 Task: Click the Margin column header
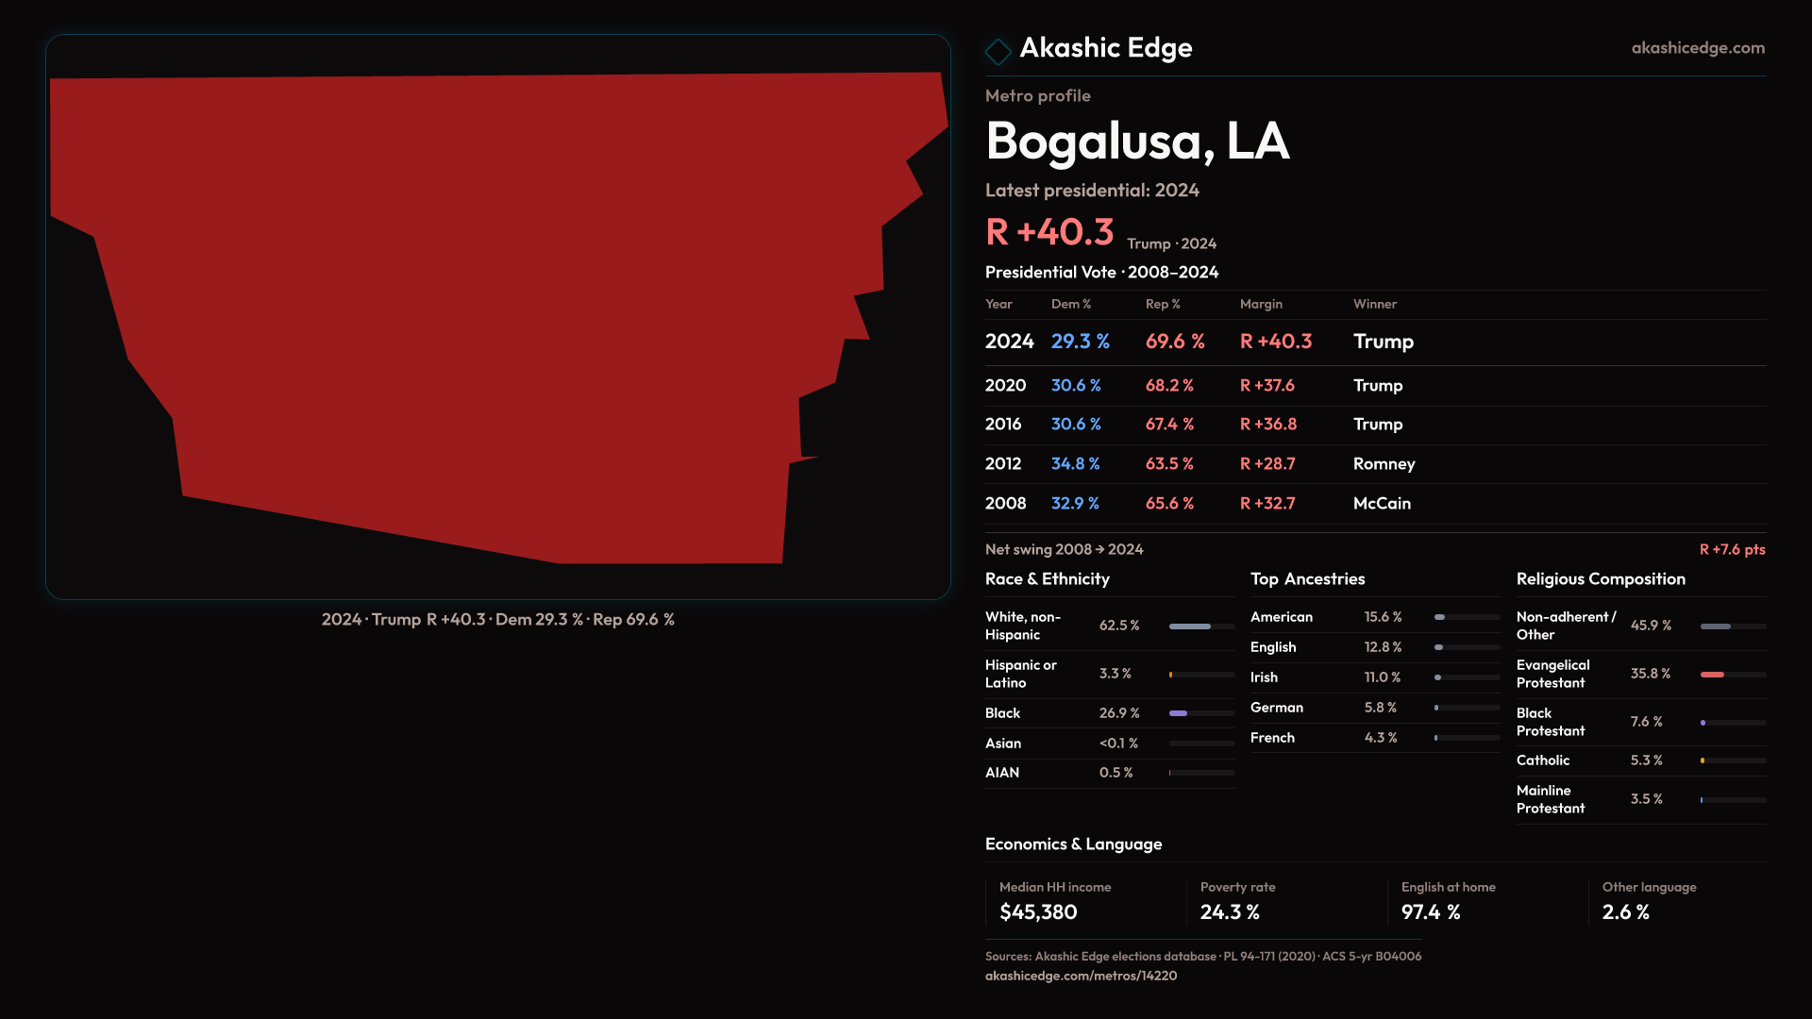(1261, 304)
